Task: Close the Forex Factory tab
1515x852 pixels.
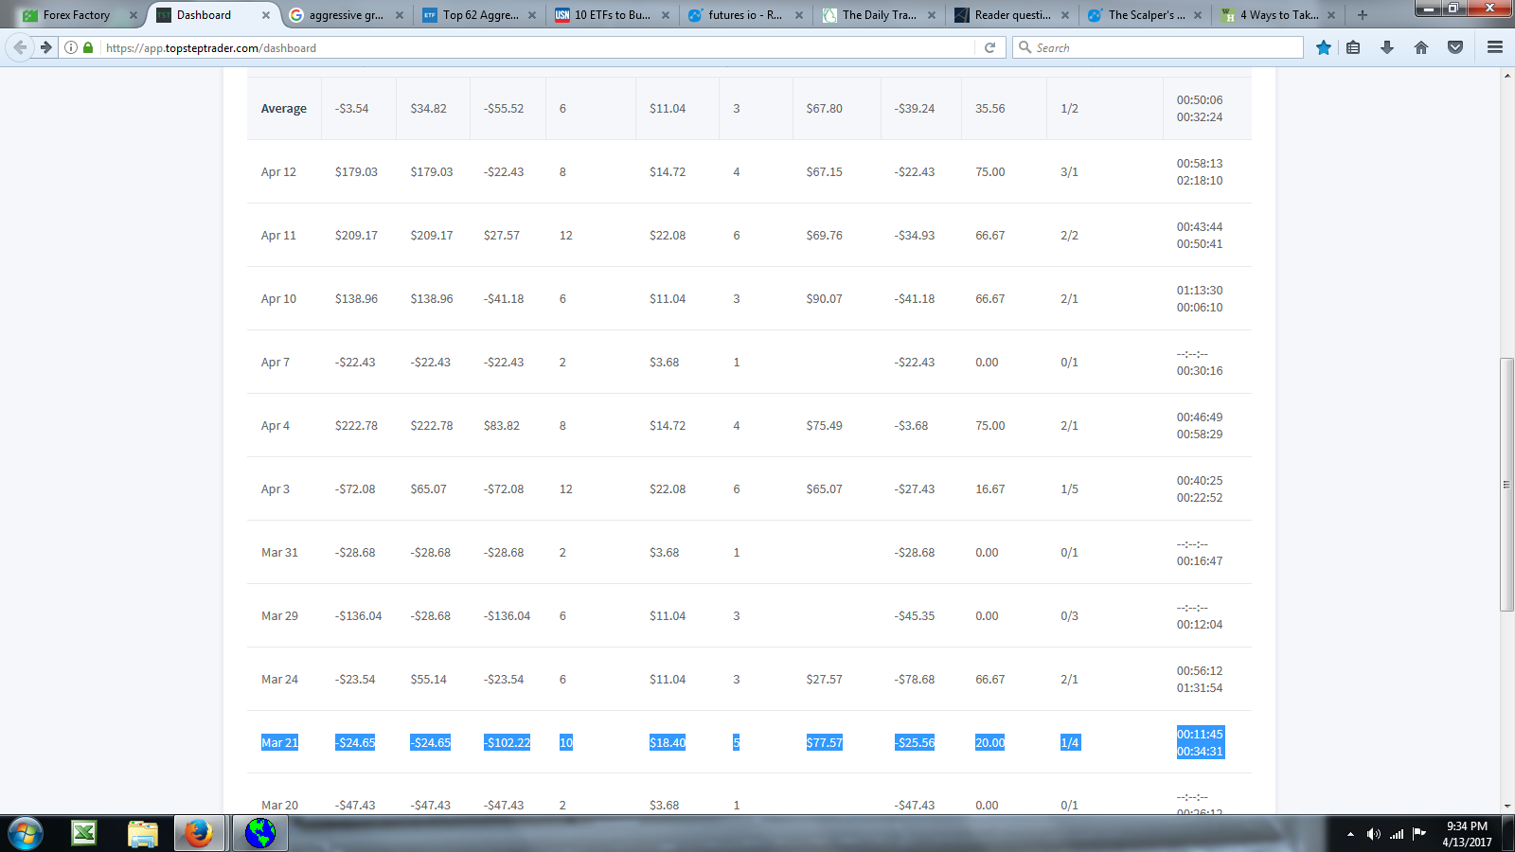Action: coord(134,15)
